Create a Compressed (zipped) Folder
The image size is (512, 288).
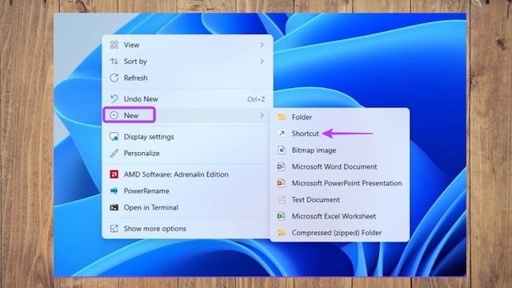339,233
